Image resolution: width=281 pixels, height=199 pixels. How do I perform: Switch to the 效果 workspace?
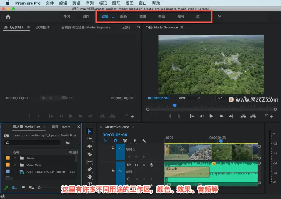click(x=143, y=17)
